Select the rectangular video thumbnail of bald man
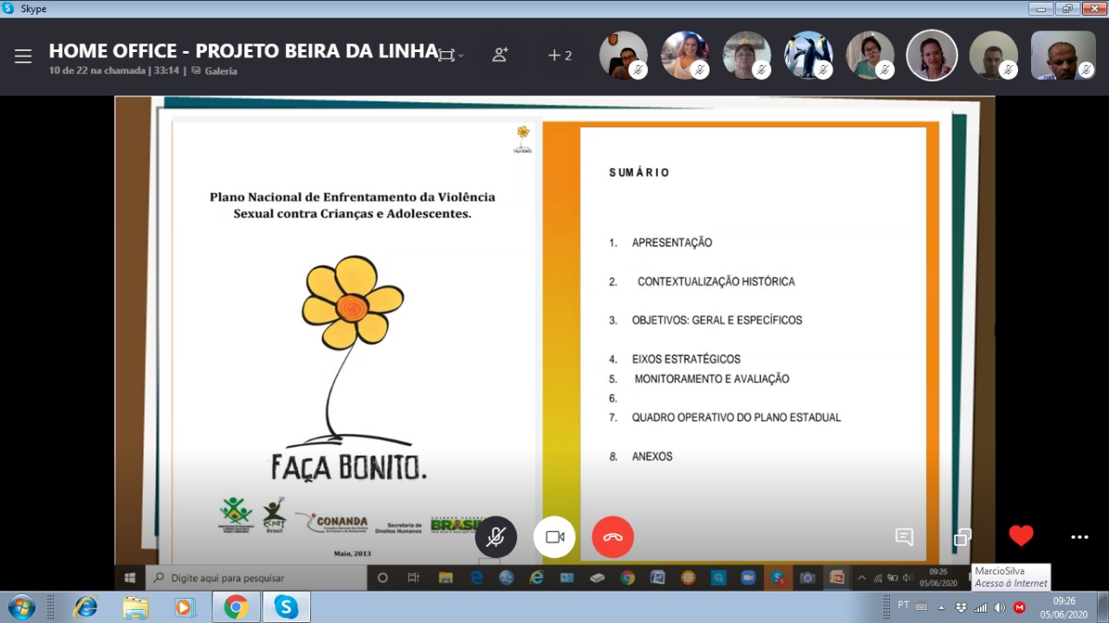This screenshot has height=623, width=1109. coord(1063,55)
